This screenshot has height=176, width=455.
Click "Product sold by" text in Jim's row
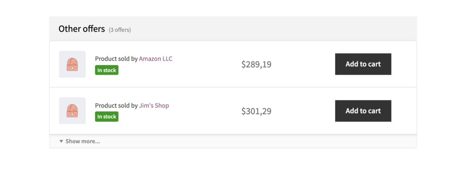pos(116,105)
